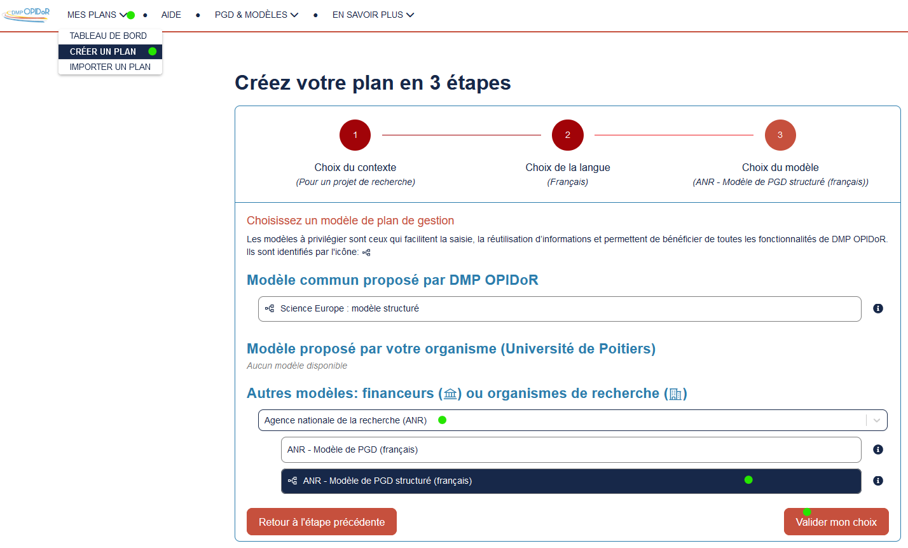The height and width of the screenshot is (548, 908).
Task: Click heading "Modèle commun proposé par DMP OPIDoR"
Action: click(x=392, y=280)
